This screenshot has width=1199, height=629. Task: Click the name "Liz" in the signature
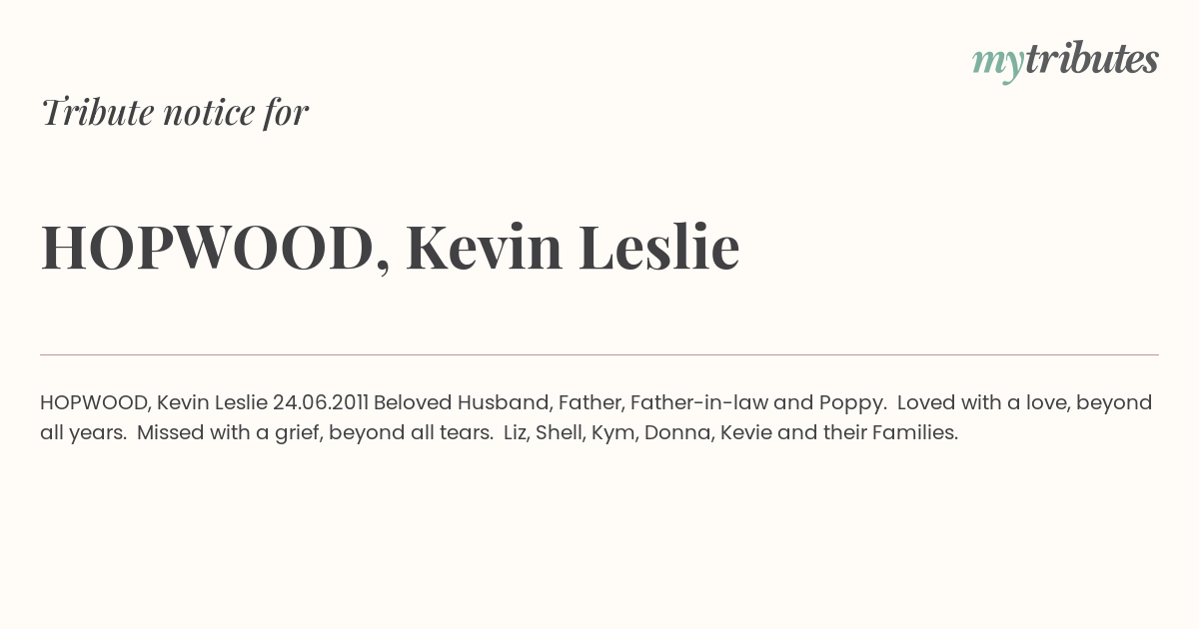click(x=515, y=432)
